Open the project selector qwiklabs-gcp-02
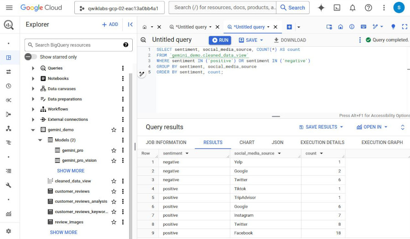This screenshot has height=239, width=410. pos(119,8)
